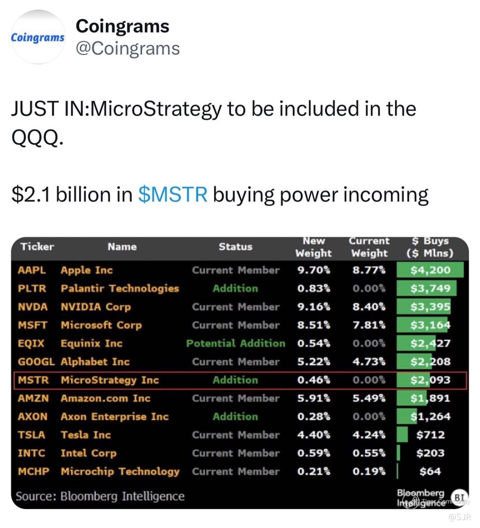Screen dimensions: 480x528
Task: Click the NVDA ticker symbol
Action: [32, 307]
